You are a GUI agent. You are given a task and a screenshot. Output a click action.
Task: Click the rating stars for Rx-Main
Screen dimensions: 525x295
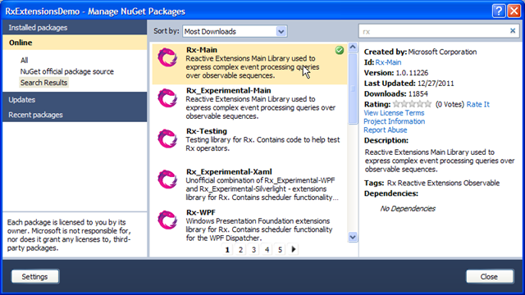[412, 104]
